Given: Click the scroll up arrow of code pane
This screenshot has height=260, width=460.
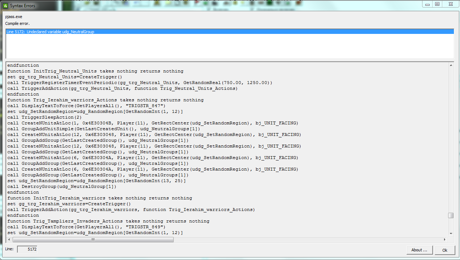Looking at the screenshot, I should [451, 65].
